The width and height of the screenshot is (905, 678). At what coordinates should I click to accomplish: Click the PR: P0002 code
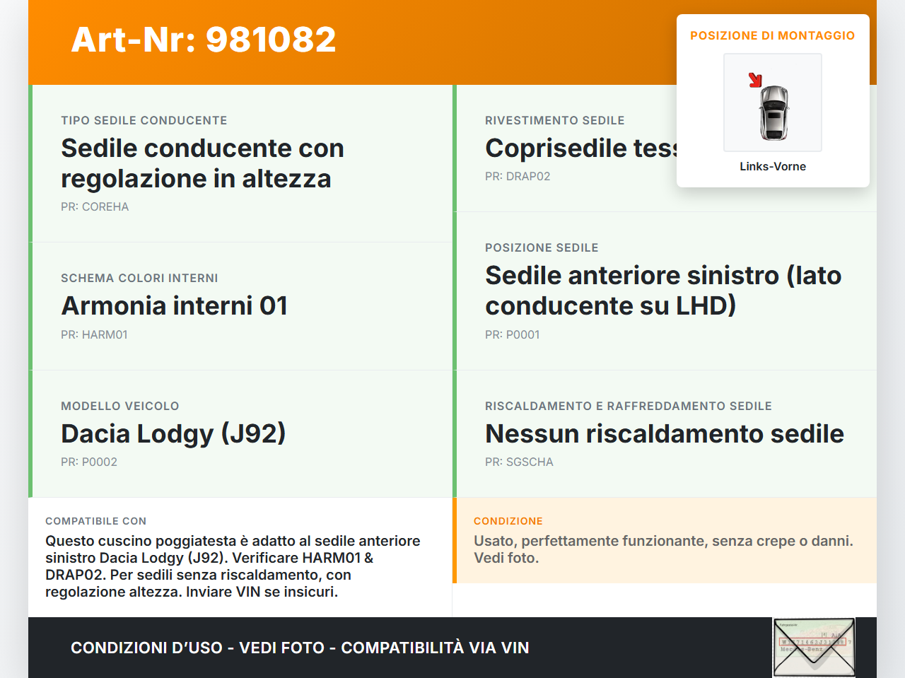[x=89, y=462]
